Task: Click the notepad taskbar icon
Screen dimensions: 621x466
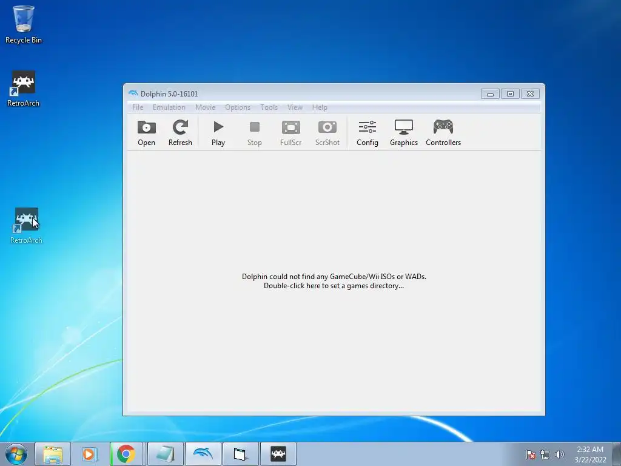Action: click(165, 454)
